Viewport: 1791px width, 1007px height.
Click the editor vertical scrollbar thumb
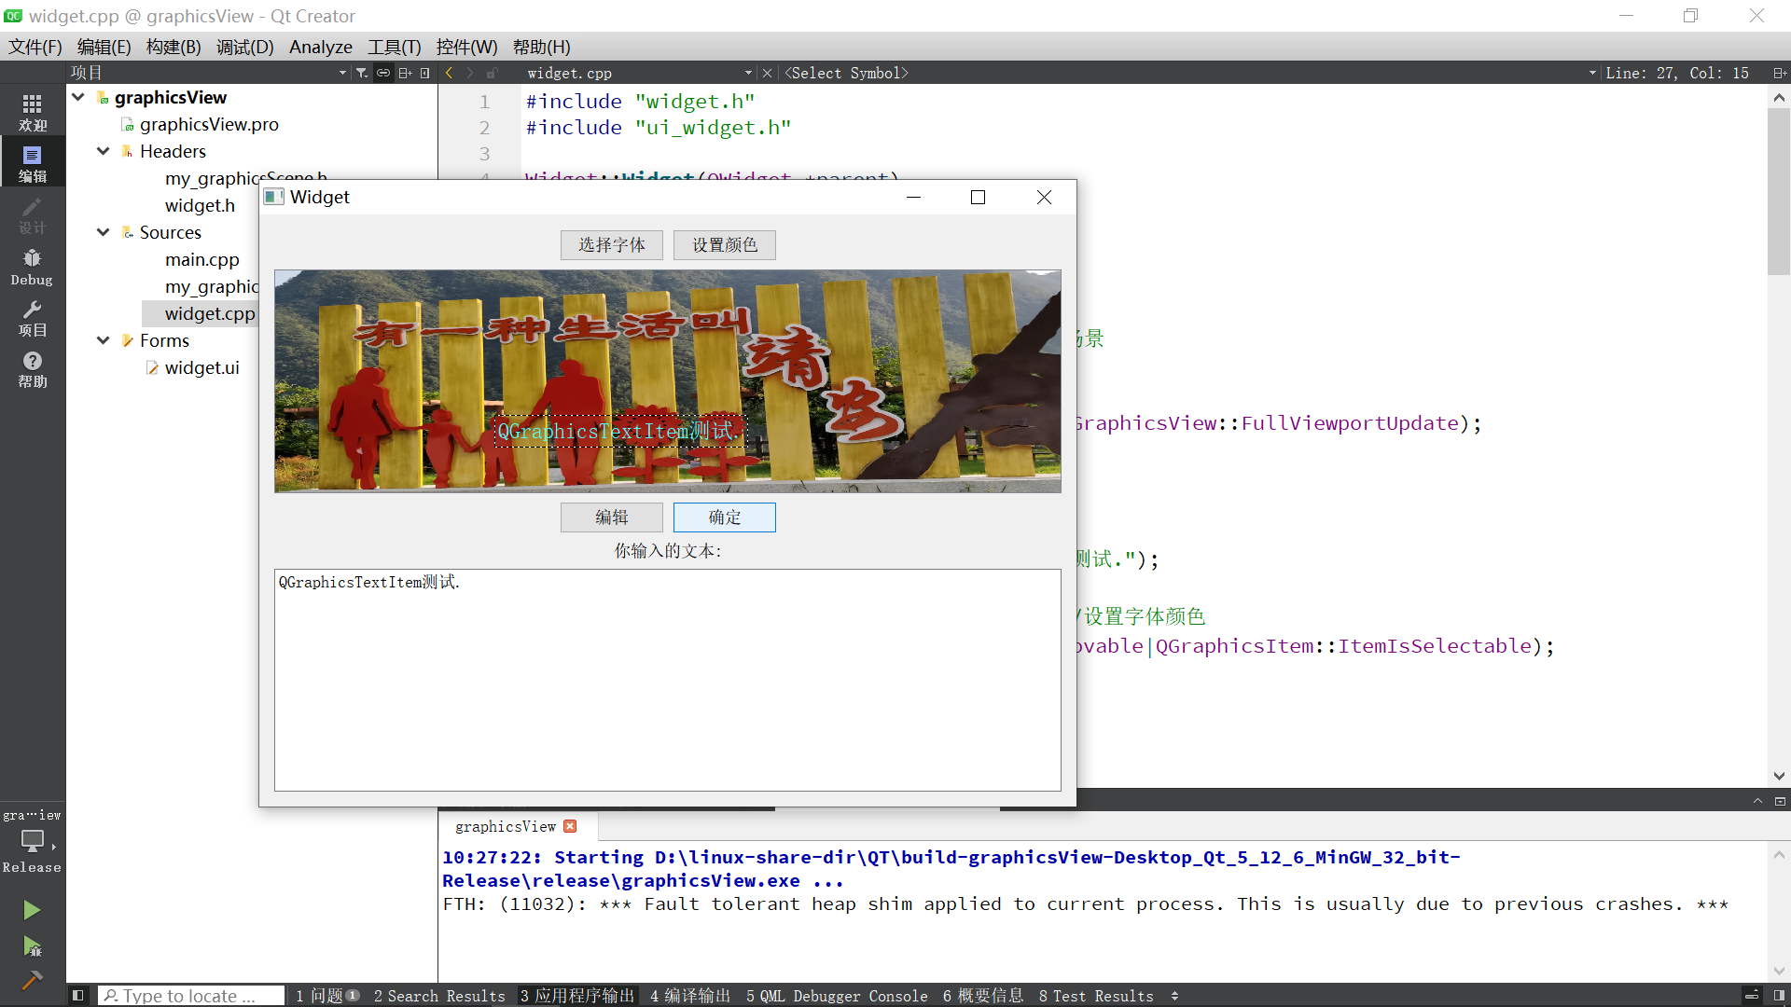point(1778,191)
